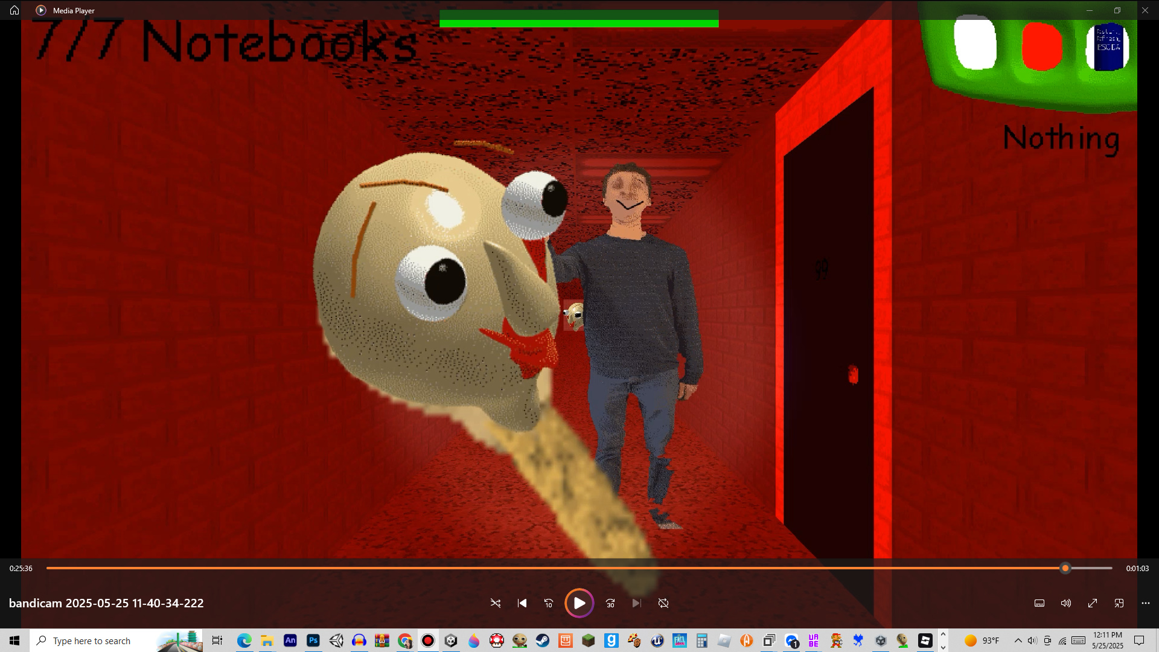Screen dimensions: 1159x652
Task: Toggle shuffle mode in the player
Action: 496,603
